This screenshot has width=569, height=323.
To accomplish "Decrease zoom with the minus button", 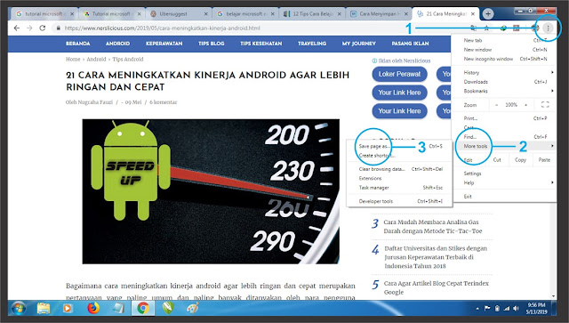I will pos(496,105).
